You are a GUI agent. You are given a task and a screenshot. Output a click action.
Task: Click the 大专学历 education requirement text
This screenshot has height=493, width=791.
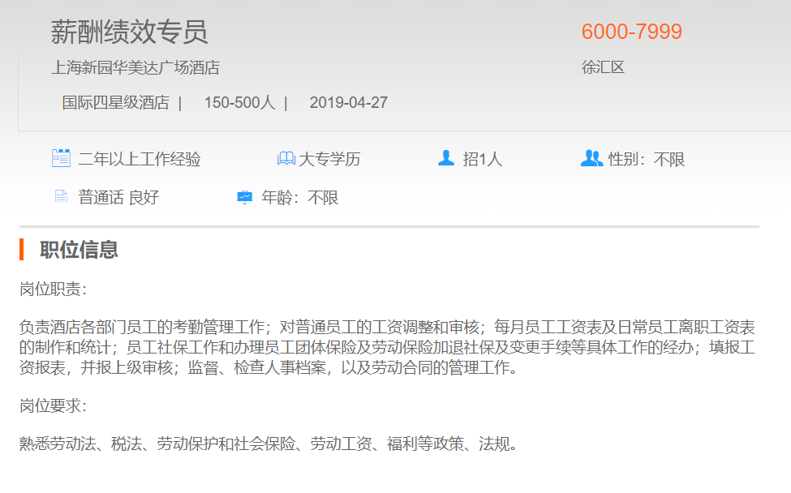click(x=329, y=159)
